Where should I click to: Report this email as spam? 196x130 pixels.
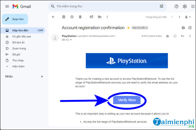coord(72,17)
